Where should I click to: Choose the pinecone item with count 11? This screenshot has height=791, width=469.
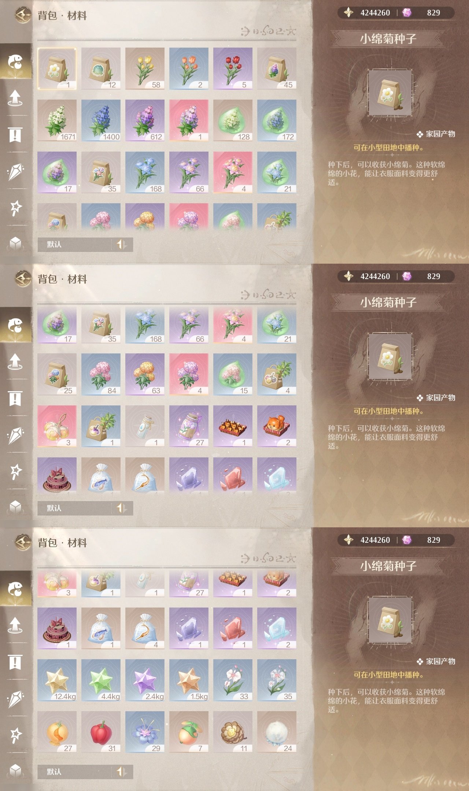tap(233, 732)
